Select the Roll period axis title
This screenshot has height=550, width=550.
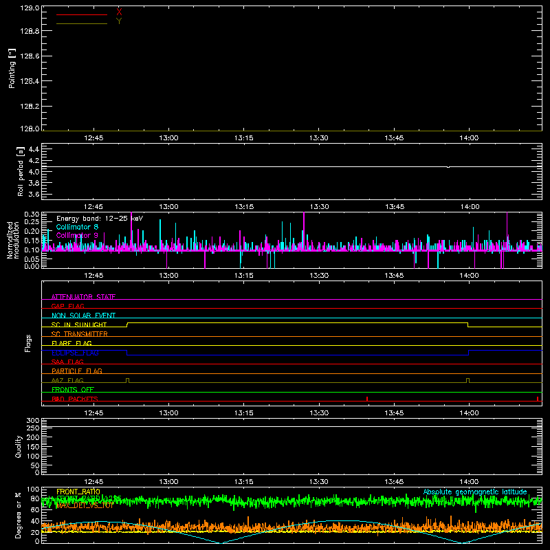coord(21,171)
